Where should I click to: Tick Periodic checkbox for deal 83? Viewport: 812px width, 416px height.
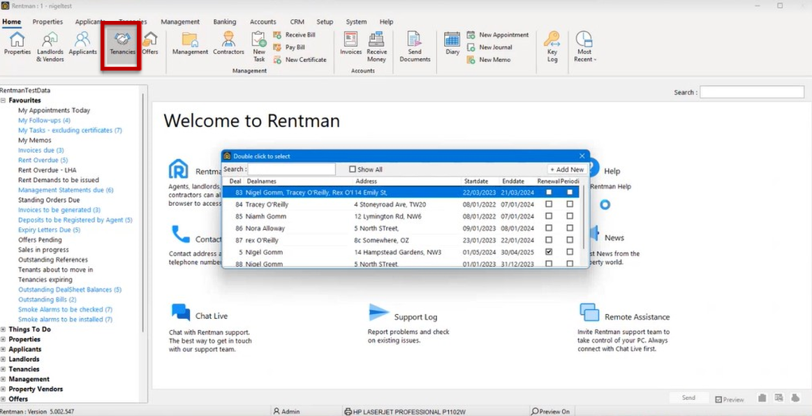570,192
